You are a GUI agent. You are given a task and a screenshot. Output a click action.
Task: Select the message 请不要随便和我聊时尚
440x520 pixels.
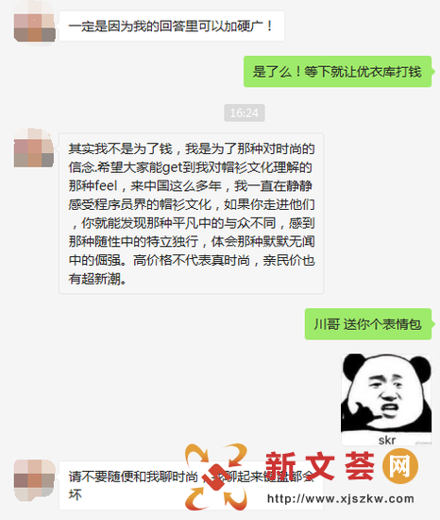click(x=191, y=486)
